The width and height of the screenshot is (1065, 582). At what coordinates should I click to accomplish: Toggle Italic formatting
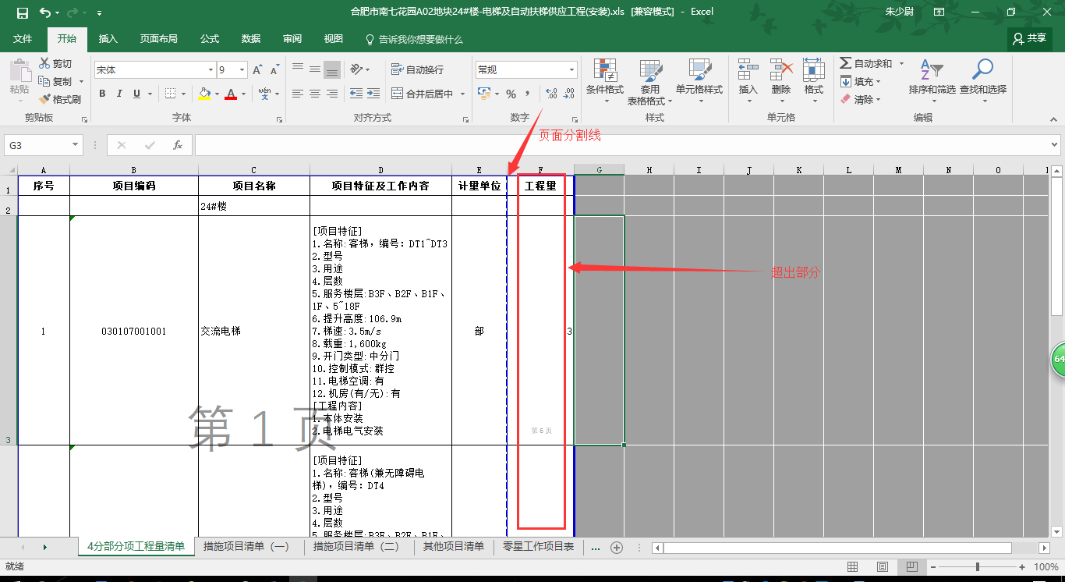(119, 94)
